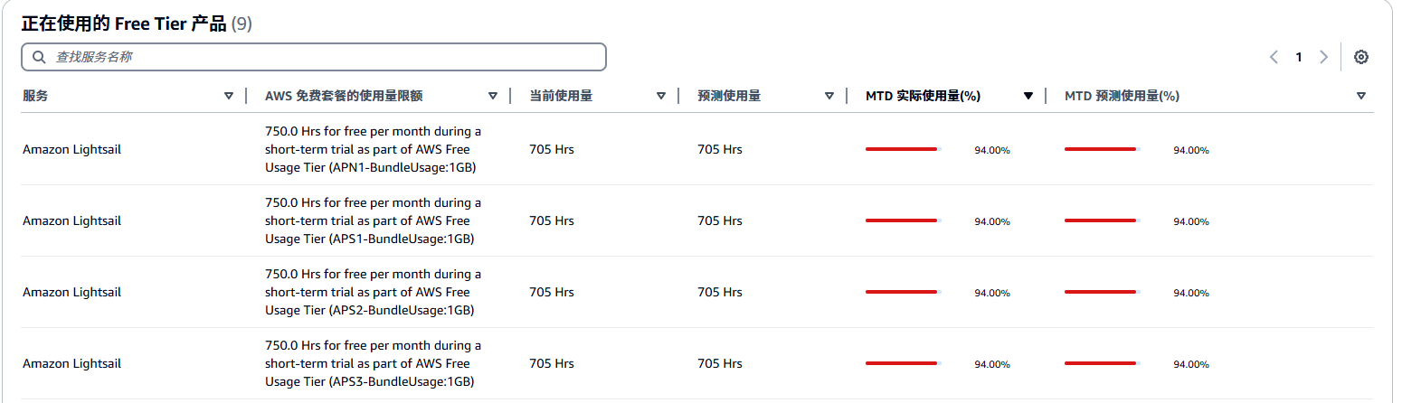Sort by 服务 column arrow
The image size is (1402, 403).
coord(229,96)
